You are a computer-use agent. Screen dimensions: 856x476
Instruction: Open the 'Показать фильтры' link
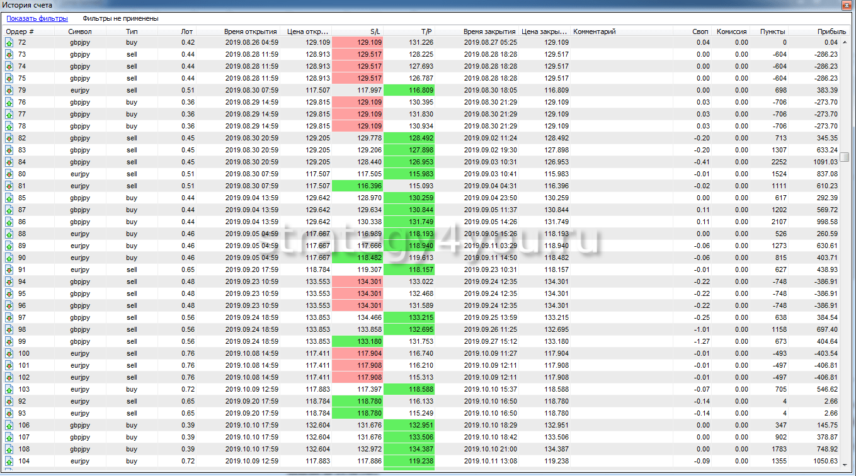37,19
